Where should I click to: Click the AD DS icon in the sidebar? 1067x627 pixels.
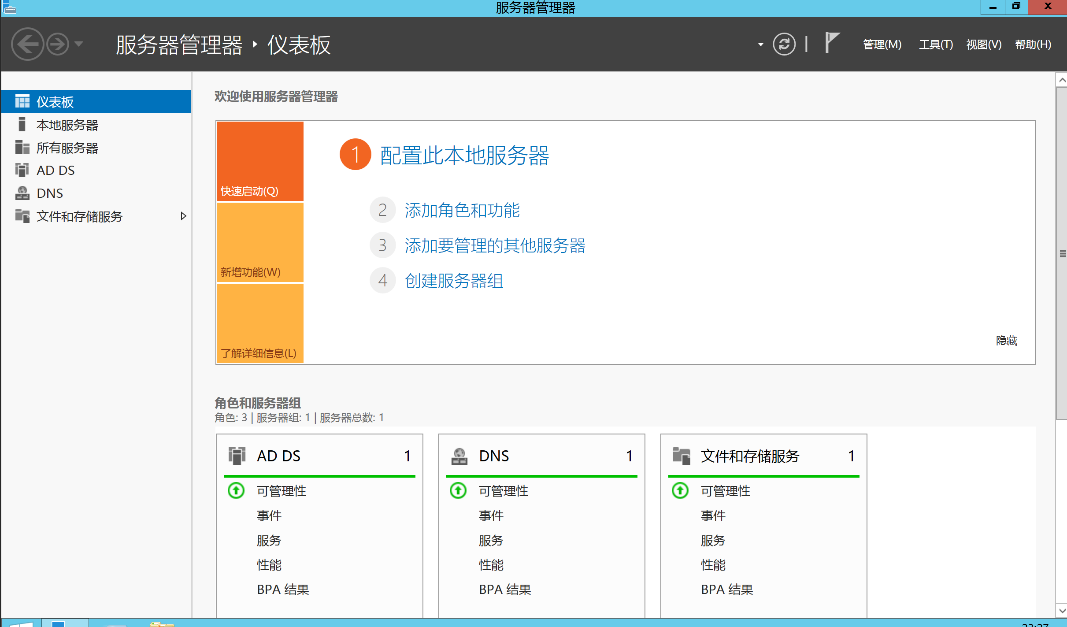[22, 170]
